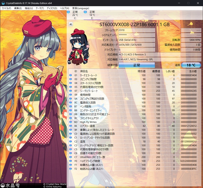The width and height of the screenshot is (203, 188).
Task: Click status dot for C5 代替処理保留中のセクタ数
Action: (x=71, y=149)
